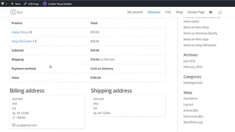Open the Checkout menu item

[154, 12]
